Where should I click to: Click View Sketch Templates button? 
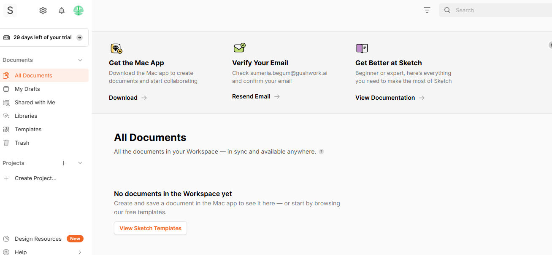pyautogui.click(x=150, y=228)
